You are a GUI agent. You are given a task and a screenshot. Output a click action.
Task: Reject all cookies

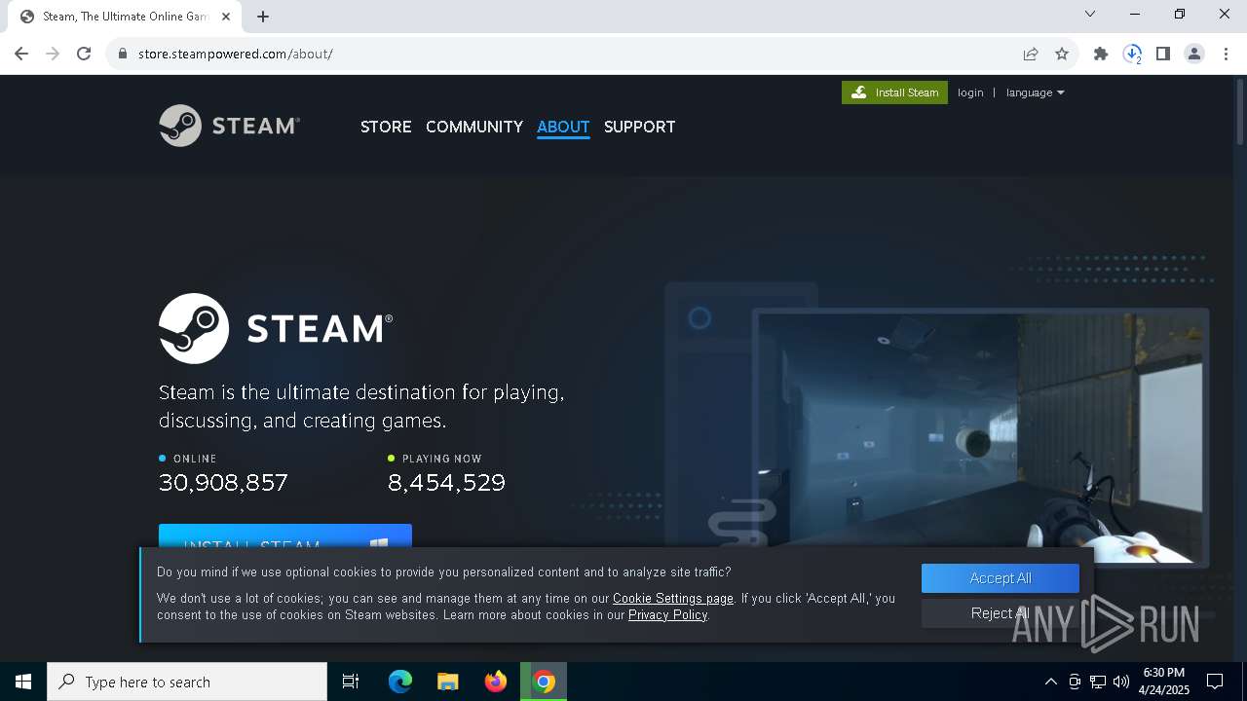point(1001,613)
